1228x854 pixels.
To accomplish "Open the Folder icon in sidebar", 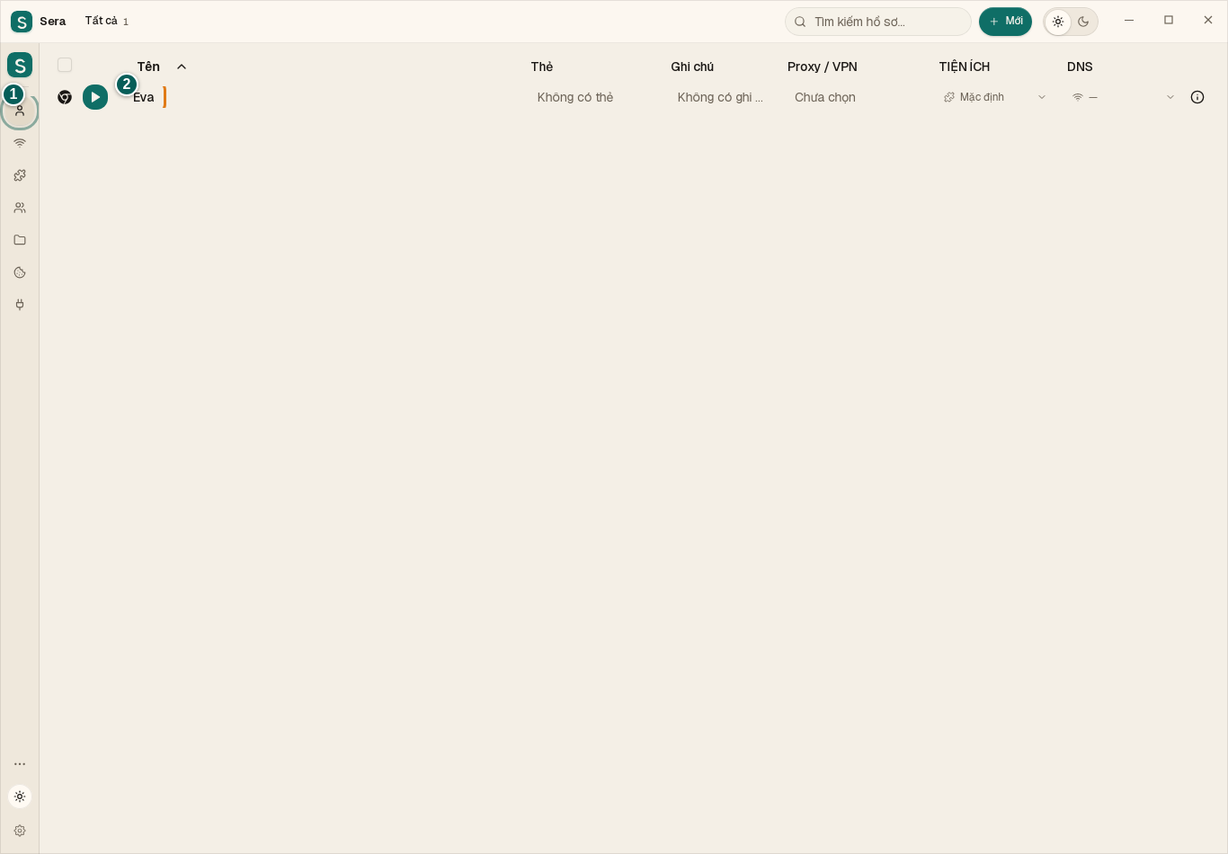I will pyautogui.click(x=20, y=240).
